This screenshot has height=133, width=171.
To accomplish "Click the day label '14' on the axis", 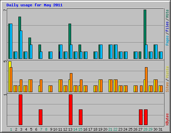I will (75, 129).
